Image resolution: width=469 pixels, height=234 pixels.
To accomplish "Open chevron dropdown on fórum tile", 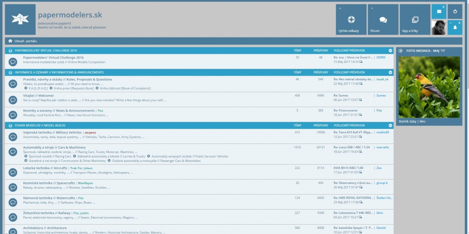I will (372, 8).
